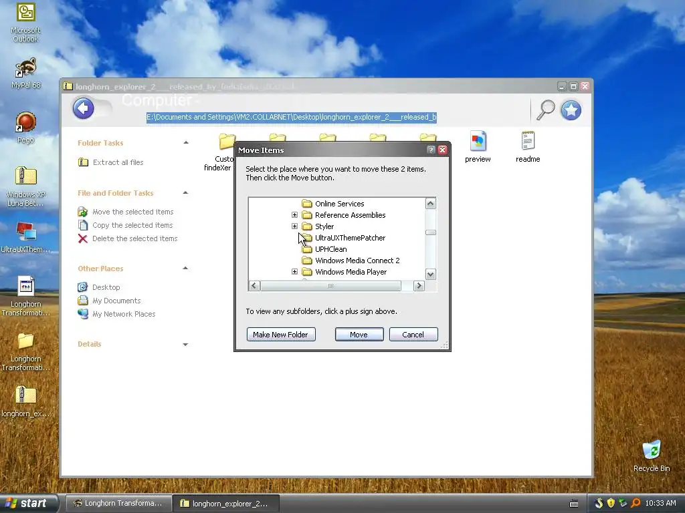Image resolution: width=685 pixels, height=513 pixels.
Task: Click Copy the selected items link
Action: (x=132, y=225)
